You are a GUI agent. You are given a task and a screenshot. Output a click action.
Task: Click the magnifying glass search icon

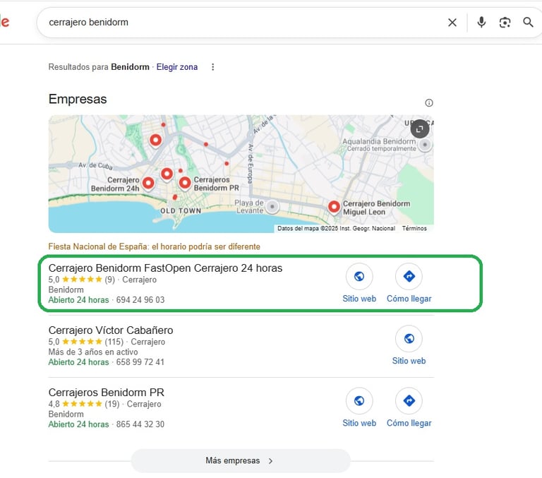(x=528, y=23)
